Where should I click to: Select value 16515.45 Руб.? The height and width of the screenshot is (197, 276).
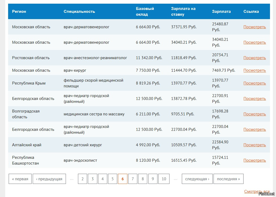click(x=184, y=160)
